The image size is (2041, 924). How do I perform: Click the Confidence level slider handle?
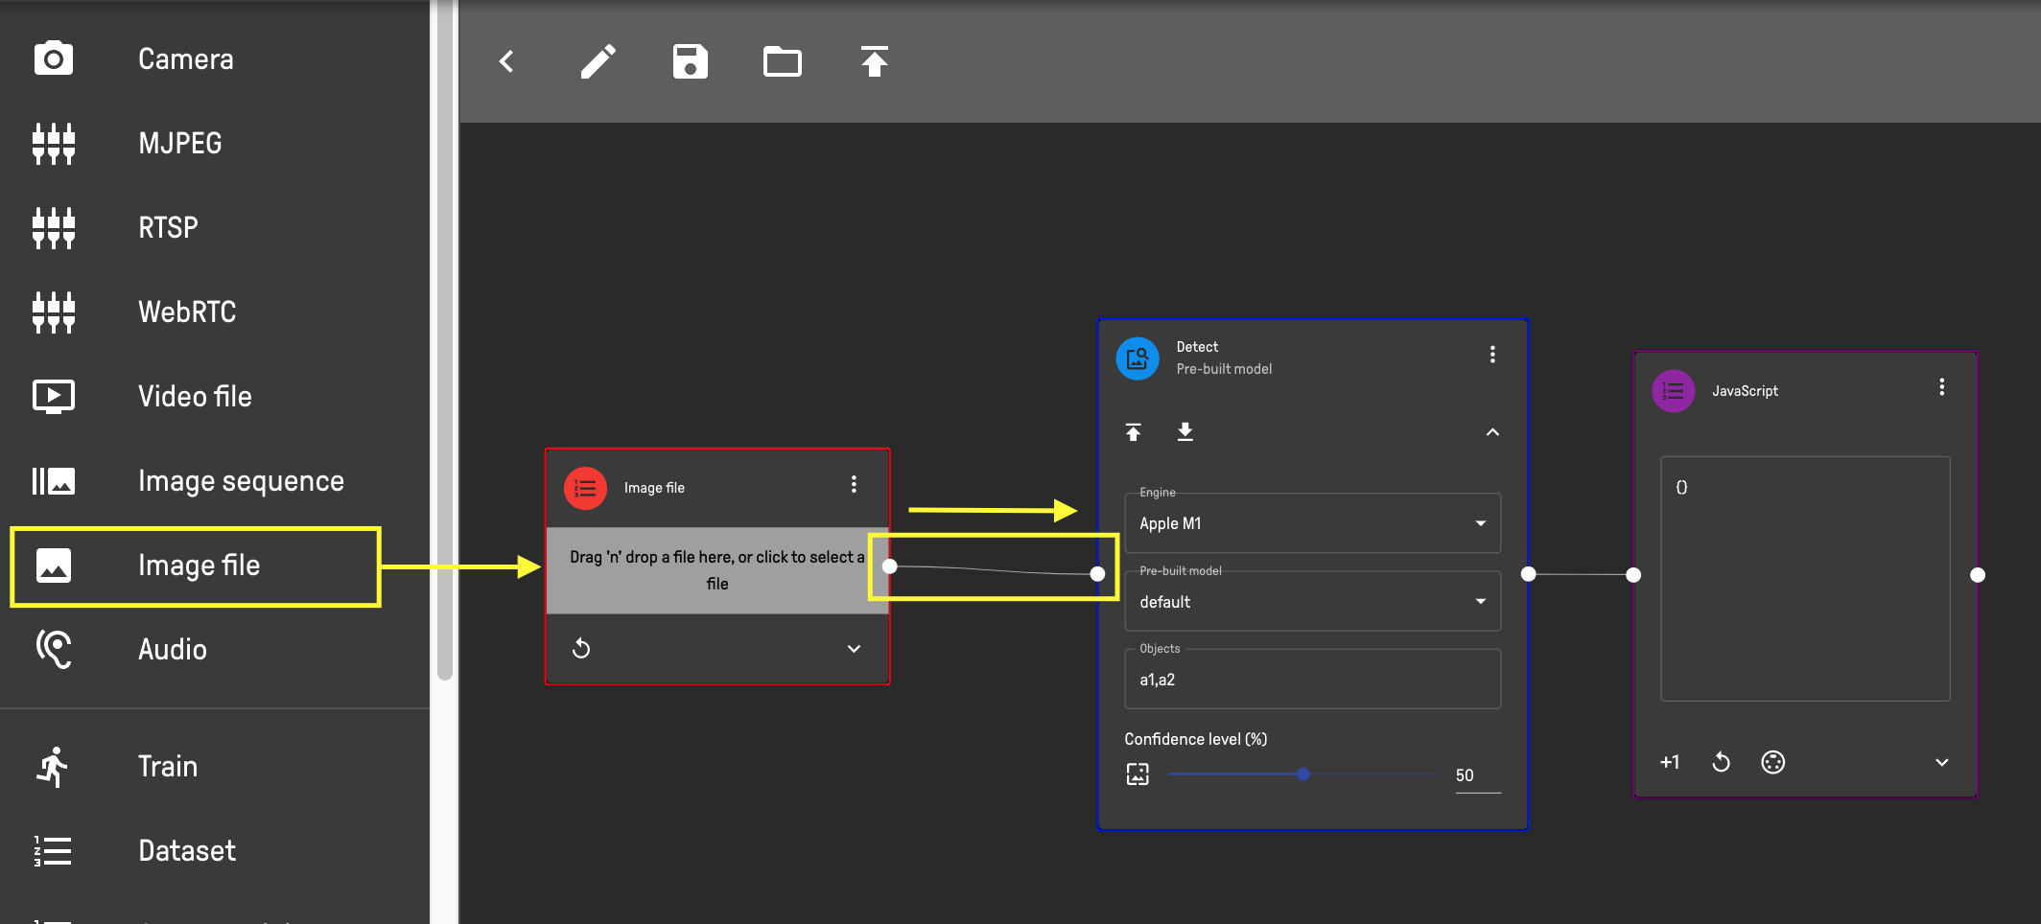[1302, 774]
